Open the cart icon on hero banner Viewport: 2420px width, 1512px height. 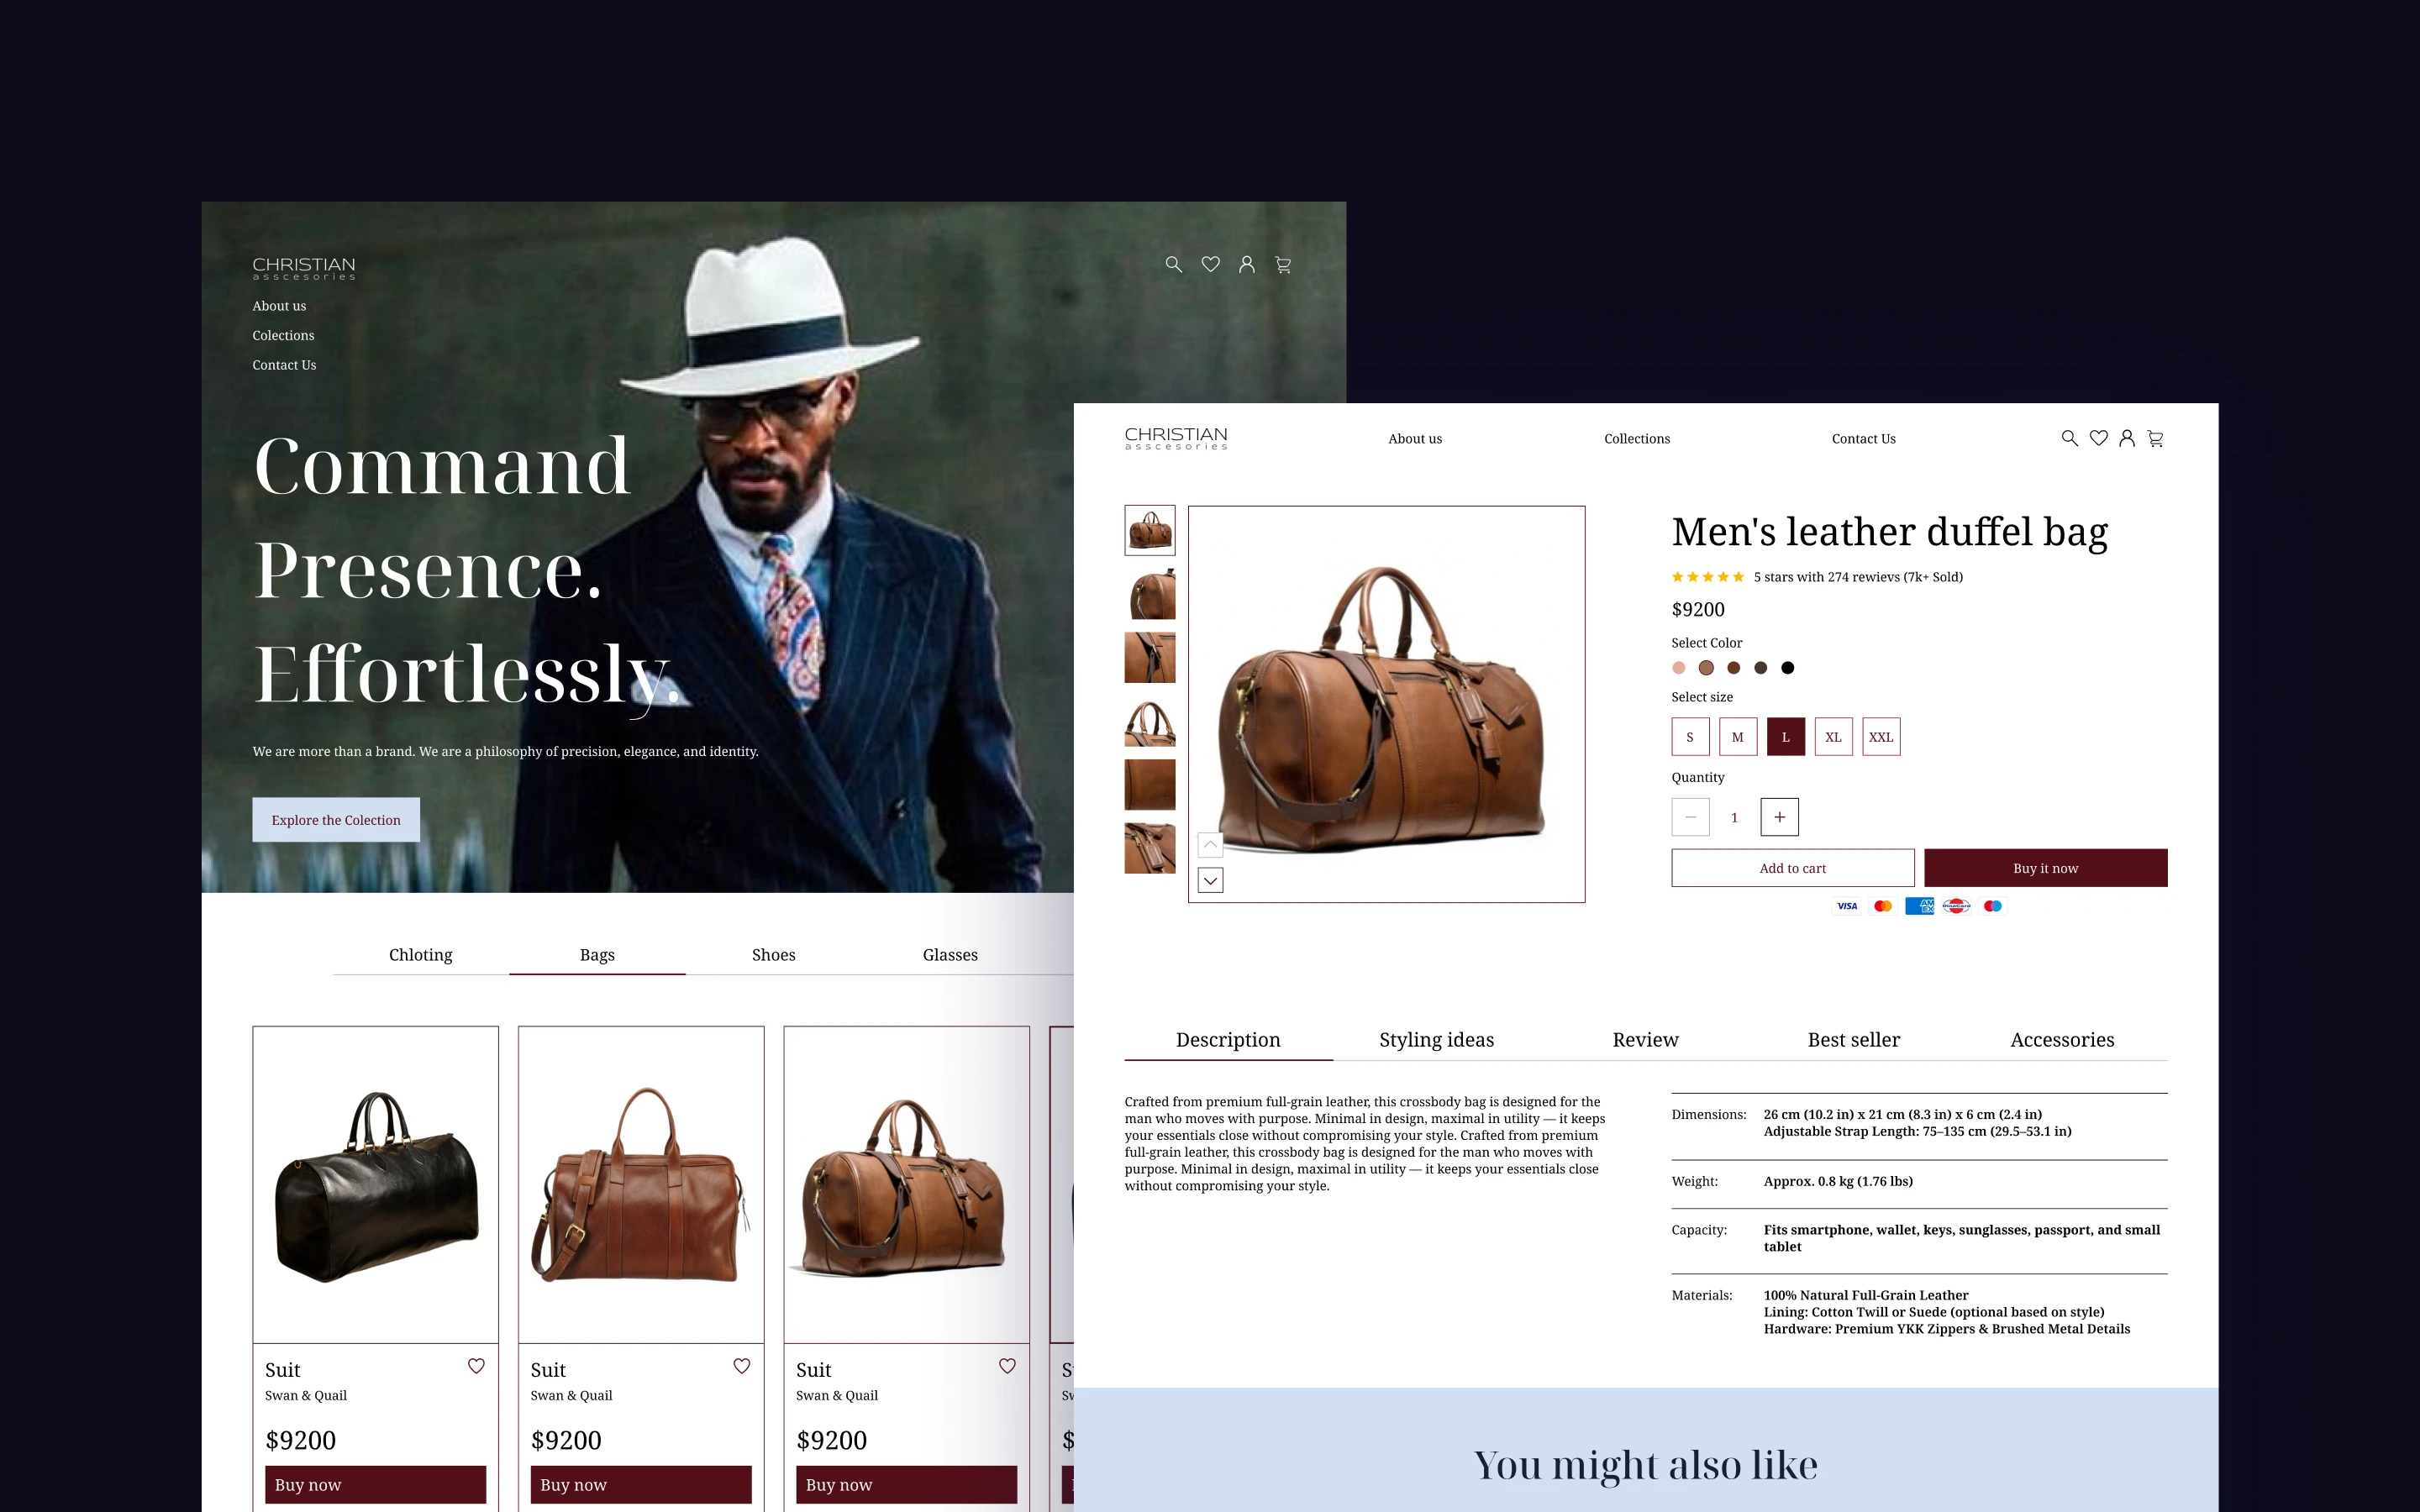click(x=1283, y=264)
